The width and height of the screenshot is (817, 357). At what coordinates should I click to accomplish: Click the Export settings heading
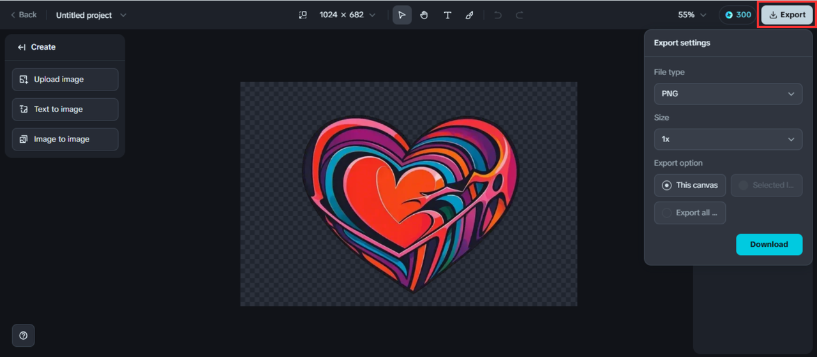[x=682, y=43]
